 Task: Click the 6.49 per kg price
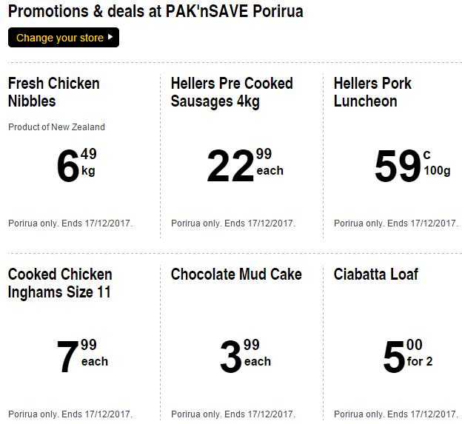pos(76,165)
